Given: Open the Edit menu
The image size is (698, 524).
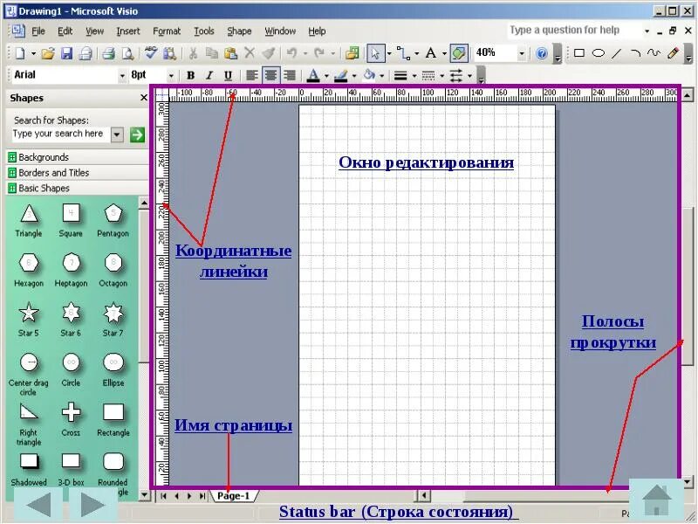Looking at the screenshot, I should pyautogui.click(x=65, y=31).
